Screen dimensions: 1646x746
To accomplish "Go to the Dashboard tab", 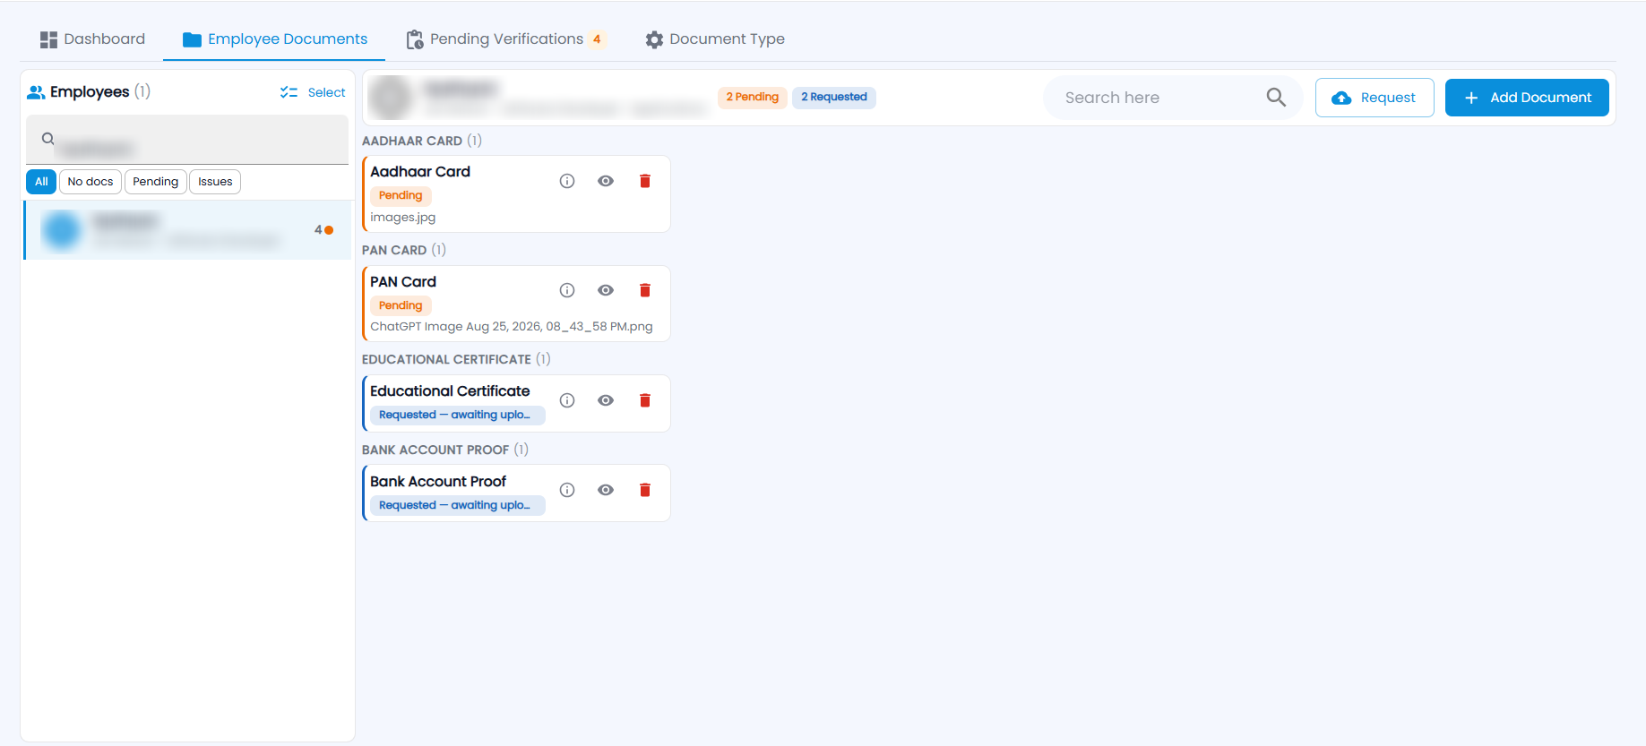I will (92, 39).
